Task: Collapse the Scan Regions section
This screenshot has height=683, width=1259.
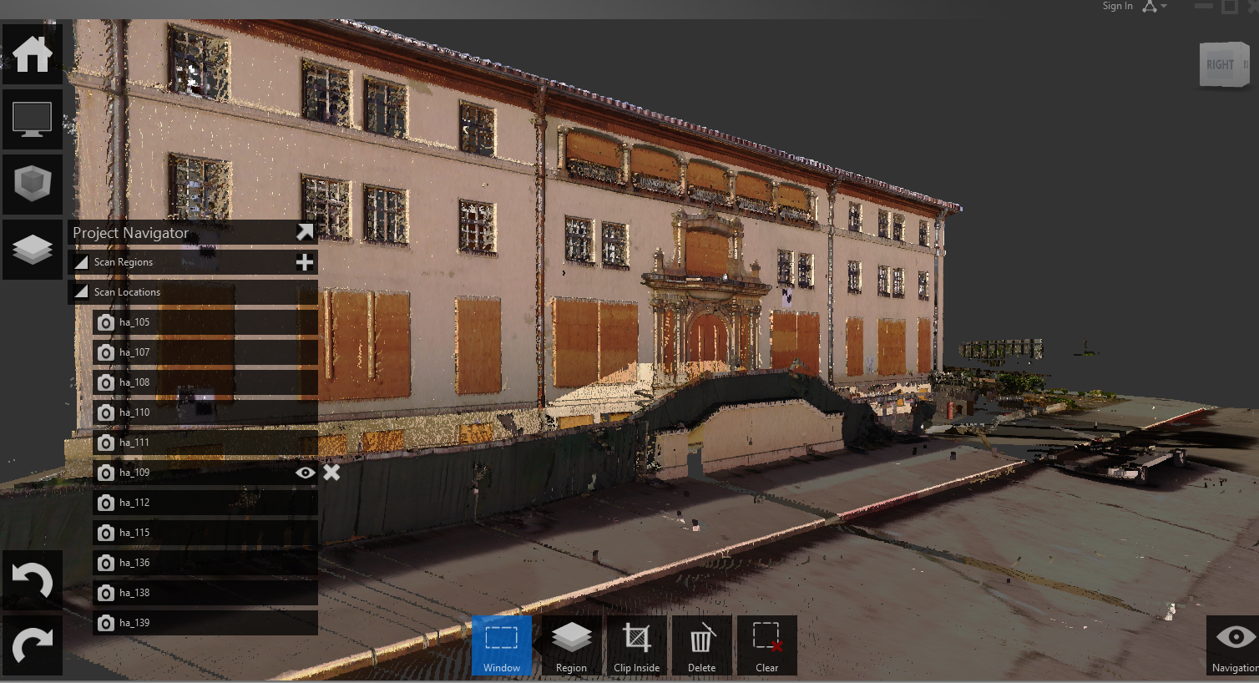Action: point(81,262)
